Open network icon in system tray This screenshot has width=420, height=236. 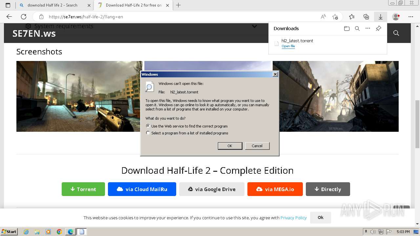point(381,232)
